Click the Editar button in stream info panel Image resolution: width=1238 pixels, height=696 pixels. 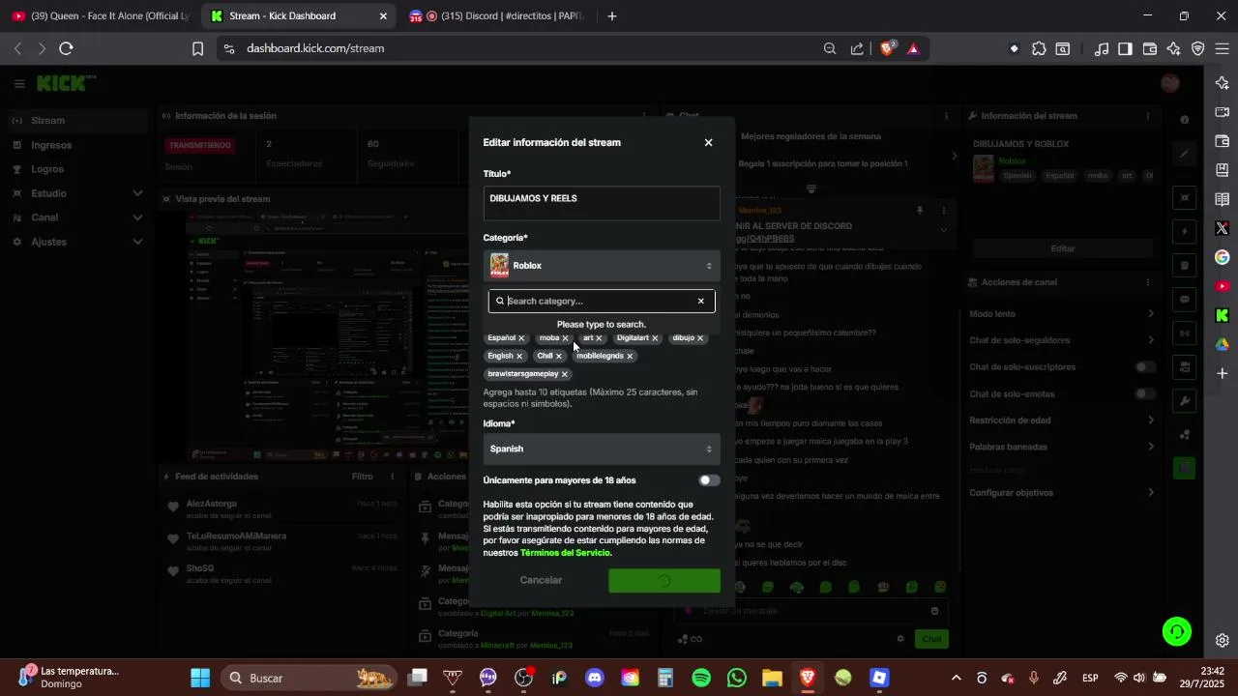(x=1063, y=248)
